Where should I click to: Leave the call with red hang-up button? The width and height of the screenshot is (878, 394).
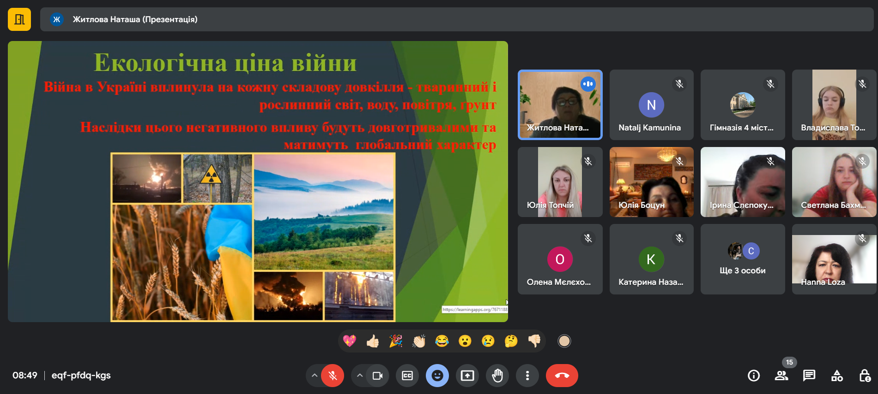click(562, 376)
